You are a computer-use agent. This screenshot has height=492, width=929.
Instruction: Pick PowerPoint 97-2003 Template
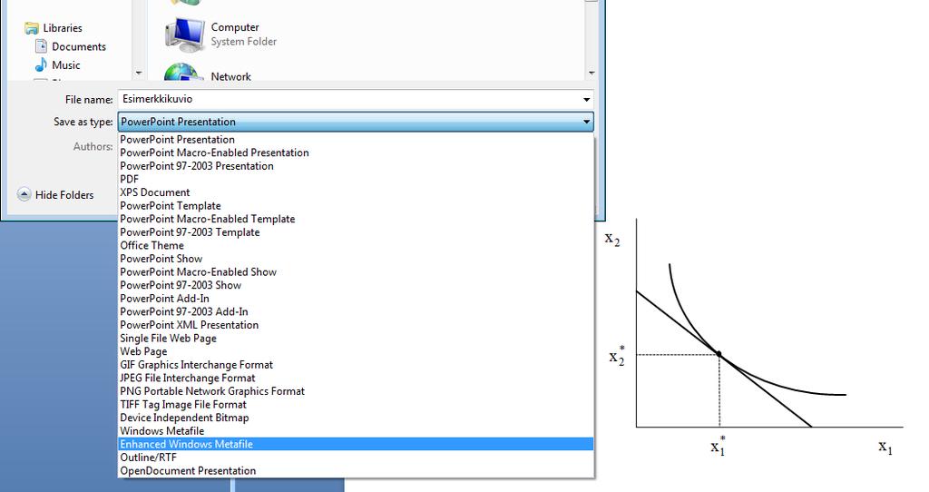pyautogui.click(x=356, y=231)
